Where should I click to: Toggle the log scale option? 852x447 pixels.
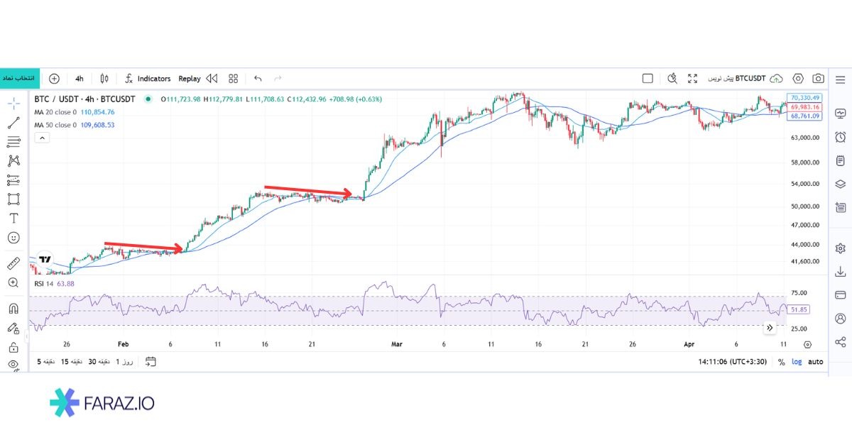pos(797,362)
